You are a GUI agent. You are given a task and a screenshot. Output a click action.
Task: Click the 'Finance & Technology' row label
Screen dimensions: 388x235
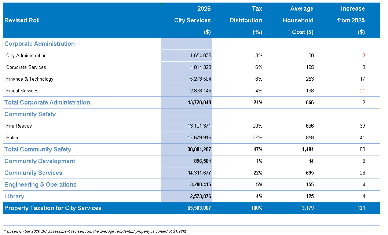(30, 79)
